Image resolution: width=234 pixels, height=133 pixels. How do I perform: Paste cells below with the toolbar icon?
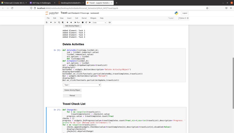click(x=63, y=23)
